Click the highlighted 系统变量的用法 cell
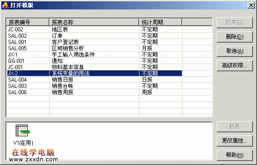Viewport: 257px width, 165px height. click(94, 74)
